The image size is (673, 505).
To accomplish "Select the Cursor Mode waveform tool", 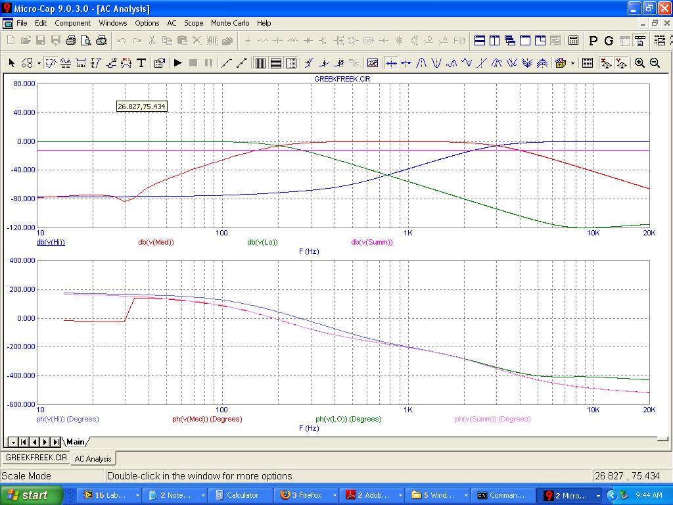I will tap(66, 63).
